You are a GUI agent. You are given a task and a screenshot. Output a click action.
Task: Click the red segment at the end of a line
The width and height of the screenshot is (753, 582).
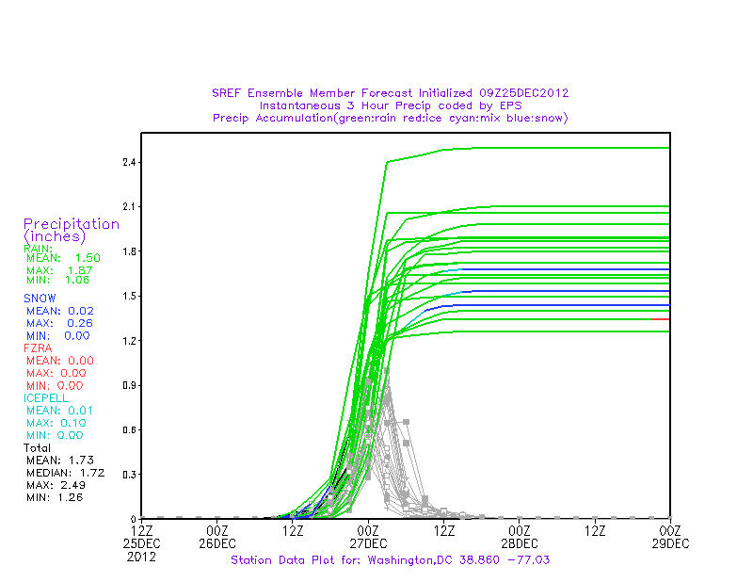[661, 319]
